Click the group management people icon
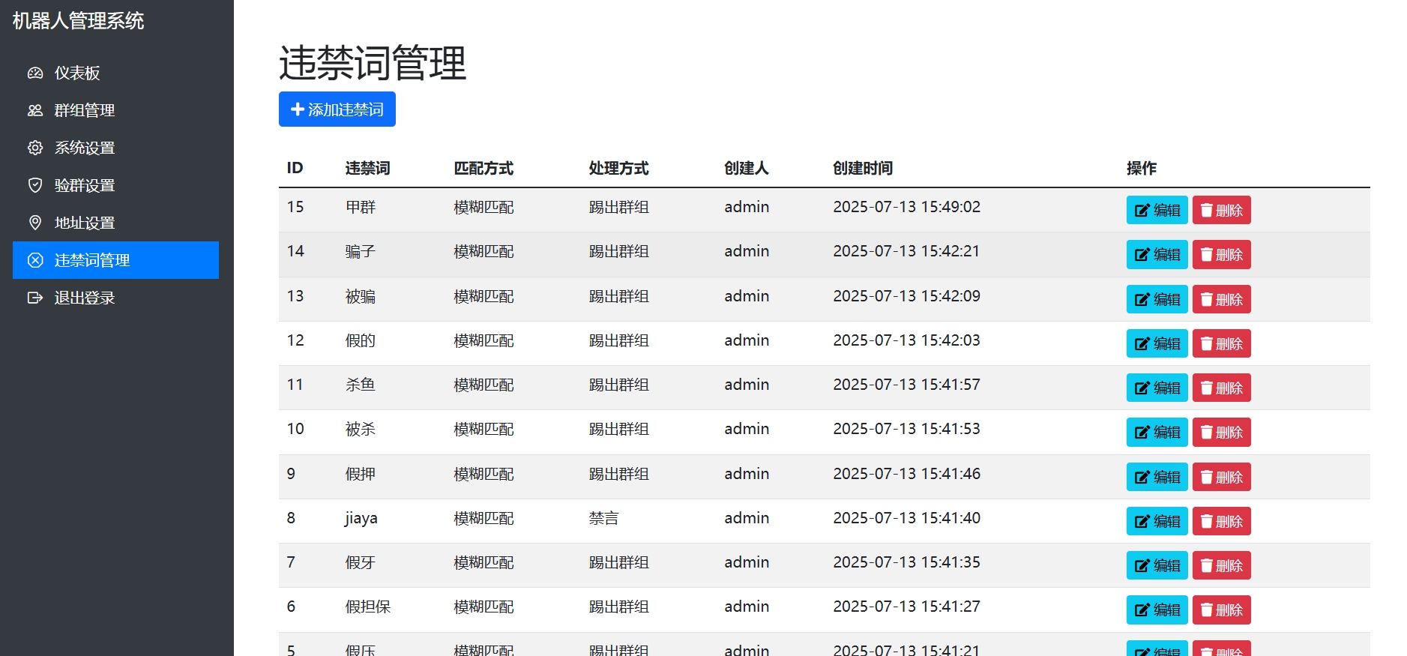1407x656 pixels. (x=35, y=110)
